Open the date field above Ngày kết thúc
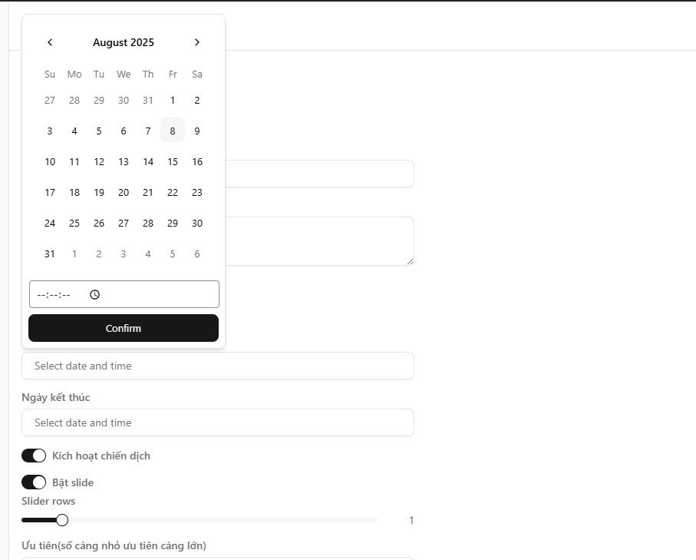This screenshot has width=696, height=560. pos(218,366)
